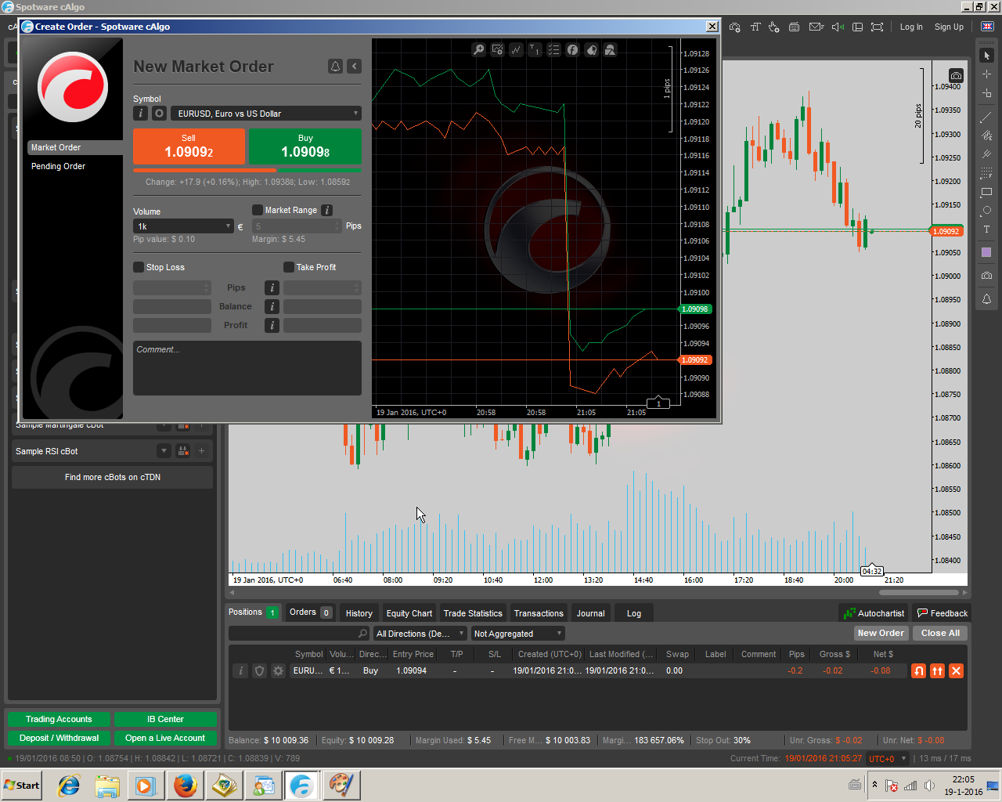Reverse the EURUSD position with orange icon
This screenshot has width=1002, height=802.
click(x=918, y=670)
